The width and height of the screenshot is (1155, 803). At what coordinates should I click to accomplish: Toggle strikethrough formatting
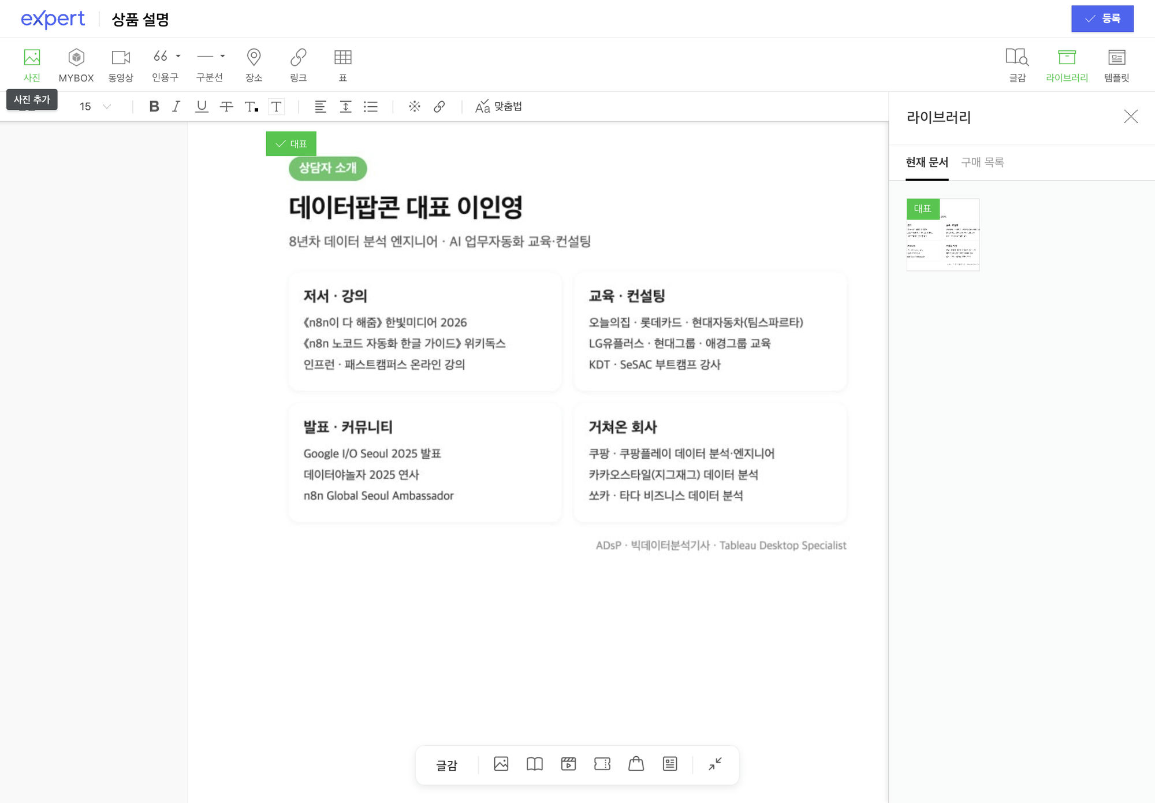226,106
